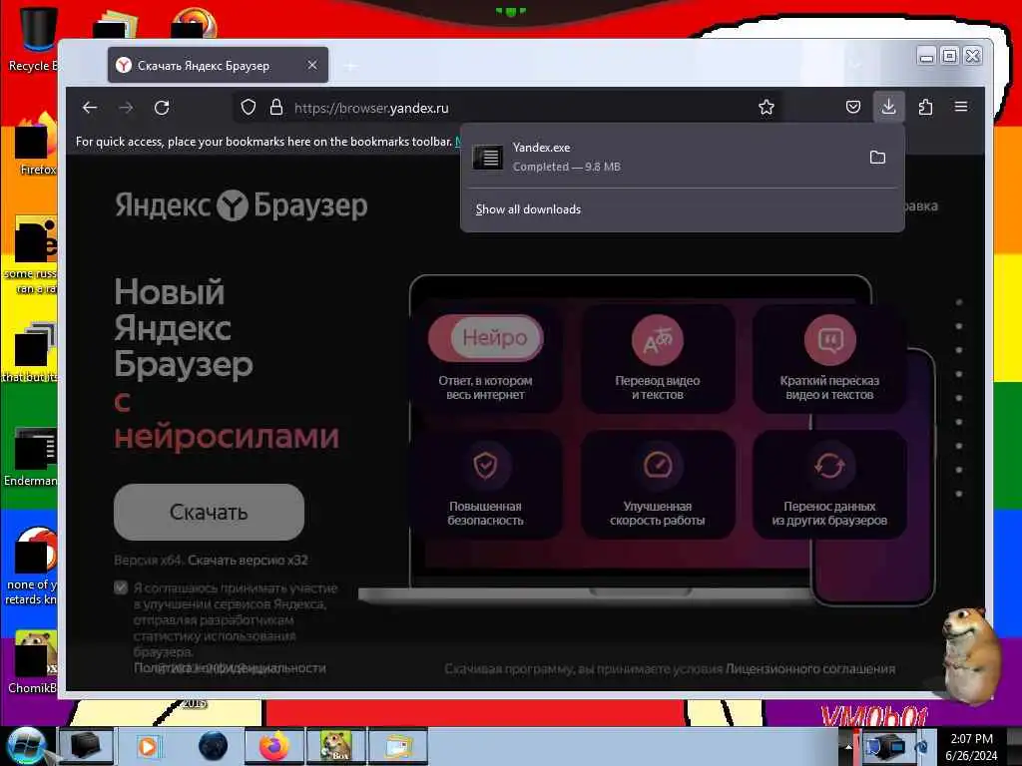This screenshot has width=1022, height=766.
Task: Close the Скачать Яндекс Браузер tab
Action: coord(312,65)
